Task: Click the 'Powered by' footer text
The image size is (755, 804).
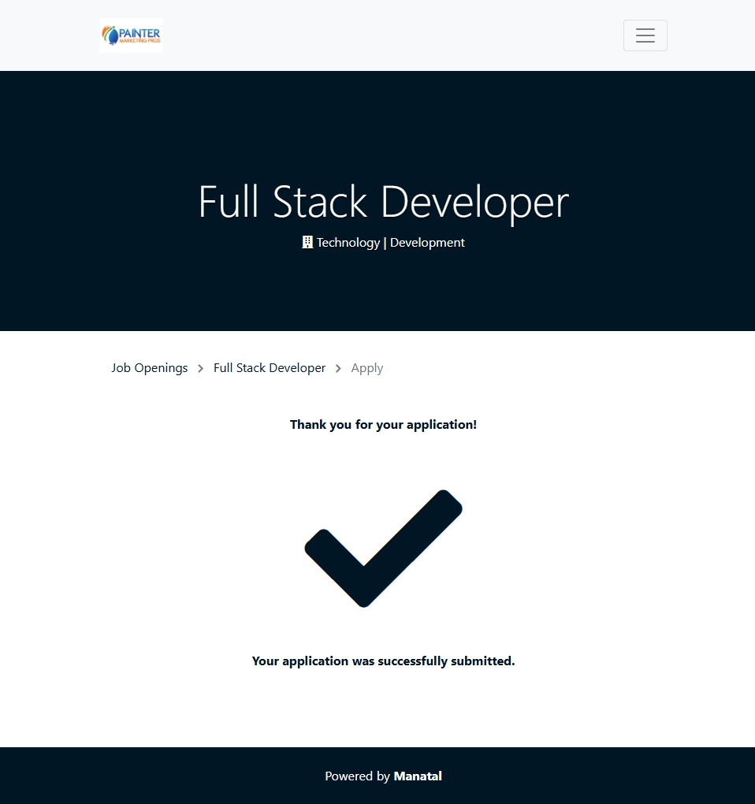Action: click(357, 776)
